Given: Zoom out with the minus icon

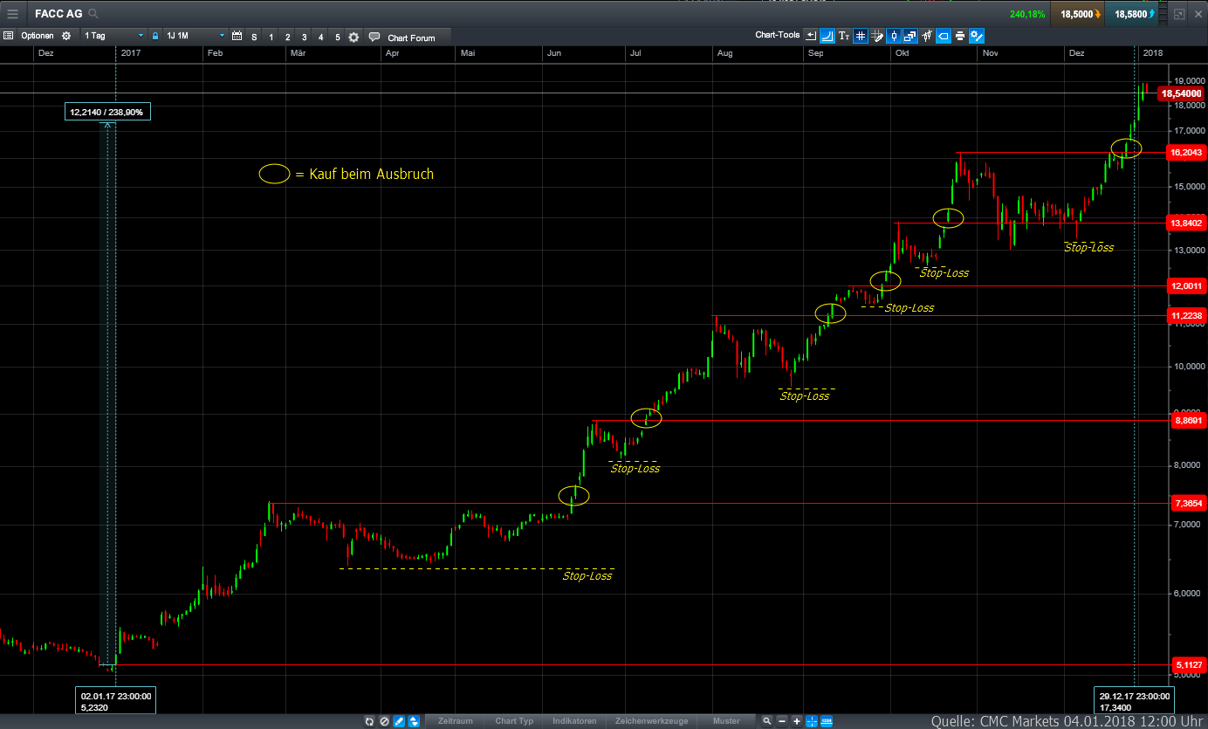Looking at the screenshot, I should pos(782,721).
